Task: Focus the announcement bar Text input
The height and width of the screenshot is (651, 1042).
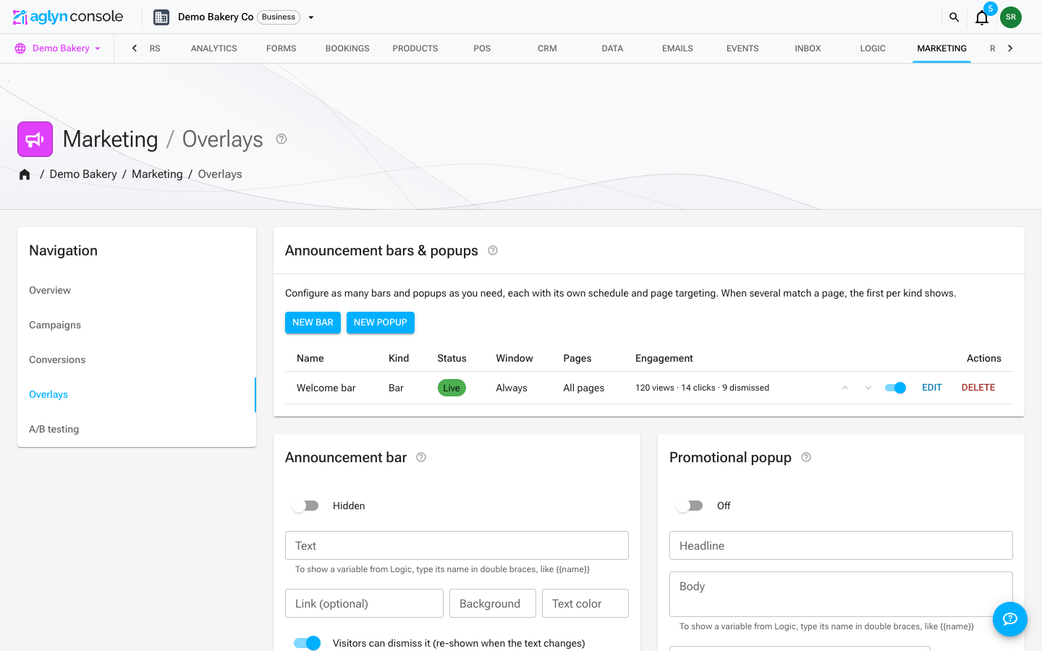Action: [x=457, y=545]
